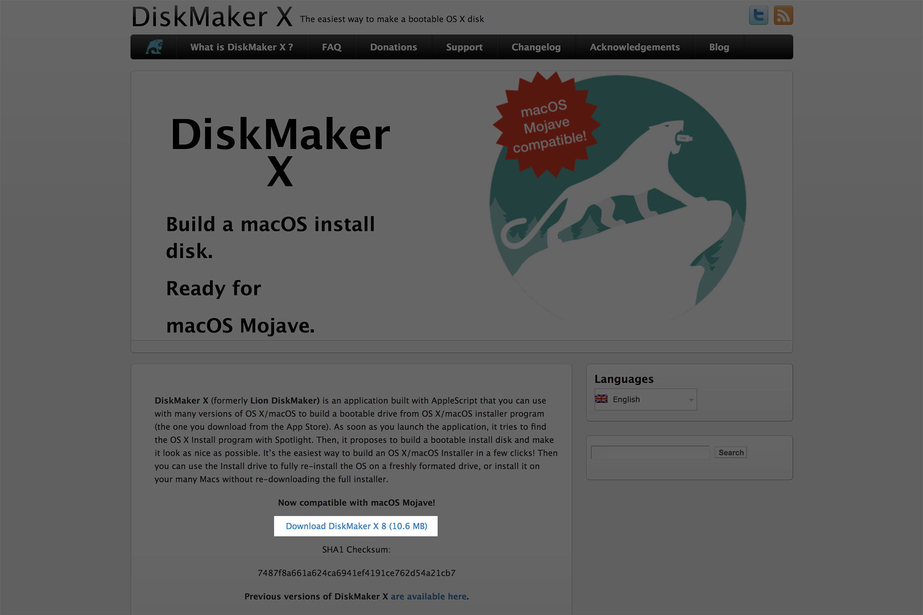Image resolution: width=923 pixels, height=615 pixels.
Task: Open the What is DiskMaker X ? menu
Action: (x=241, y=47)
